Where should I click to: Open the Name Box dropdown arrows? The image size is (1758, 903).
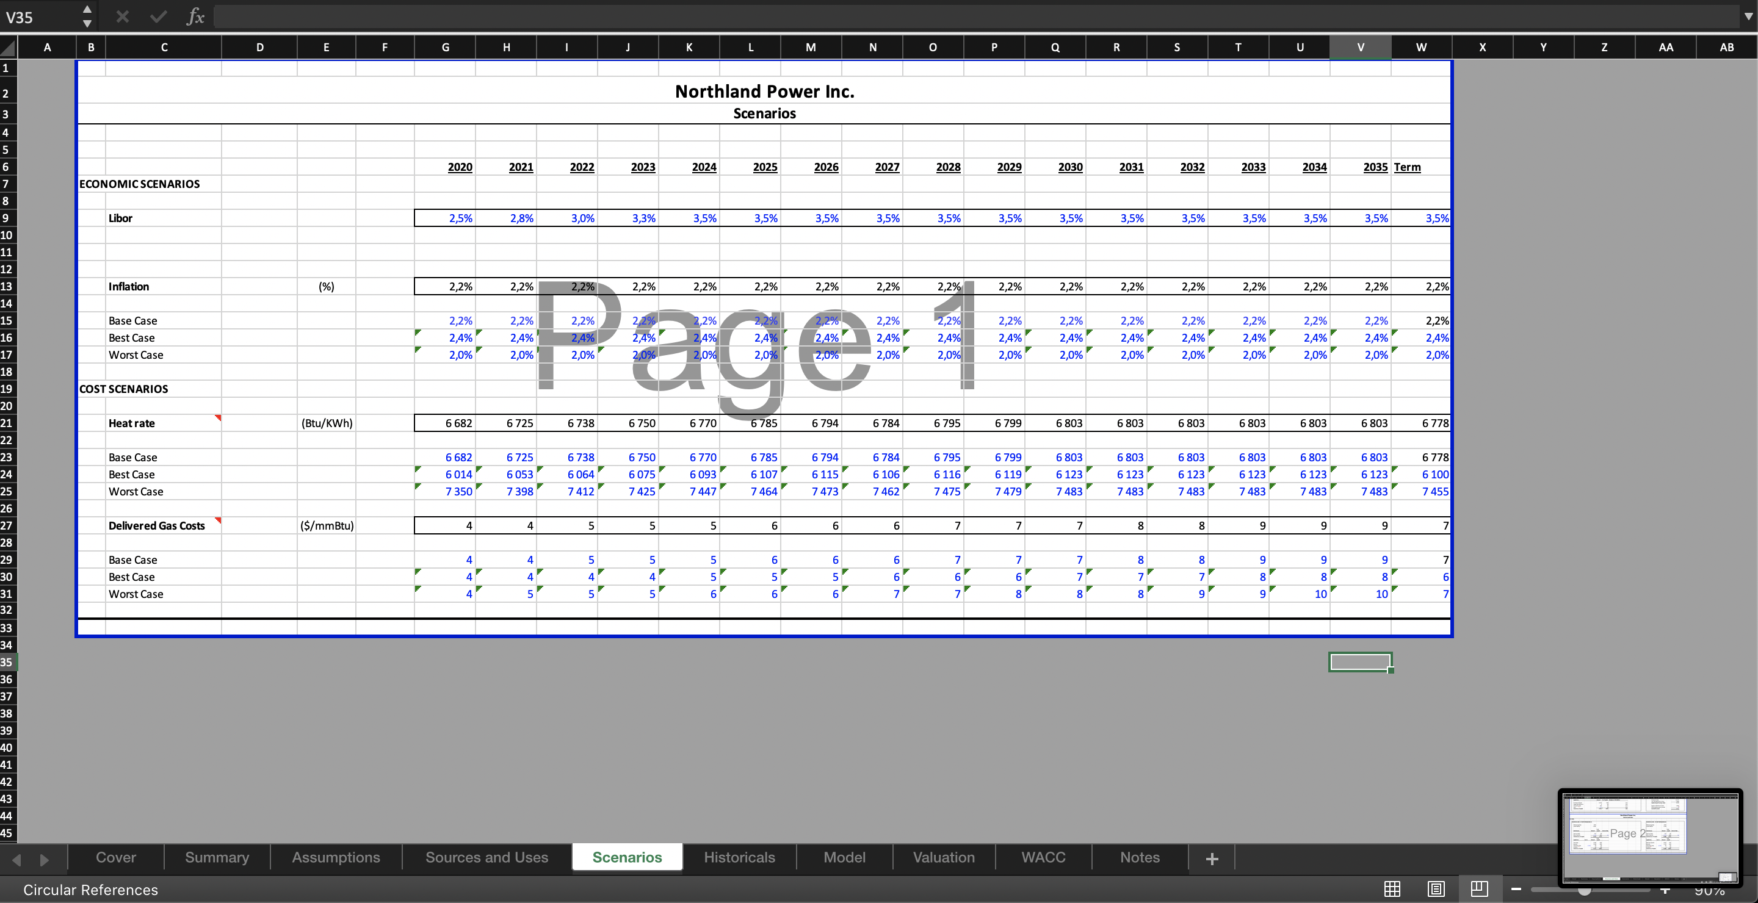click(87, 16)
